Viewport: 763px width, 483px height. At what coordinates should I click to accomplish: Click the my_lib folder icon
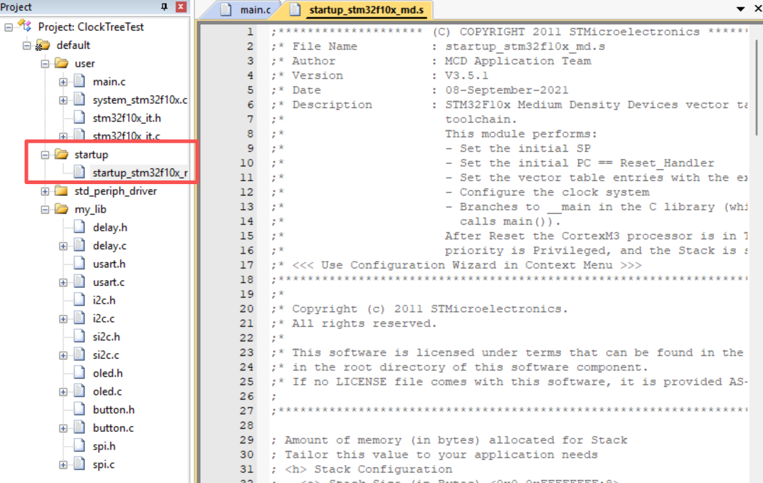tap(61, 209)
